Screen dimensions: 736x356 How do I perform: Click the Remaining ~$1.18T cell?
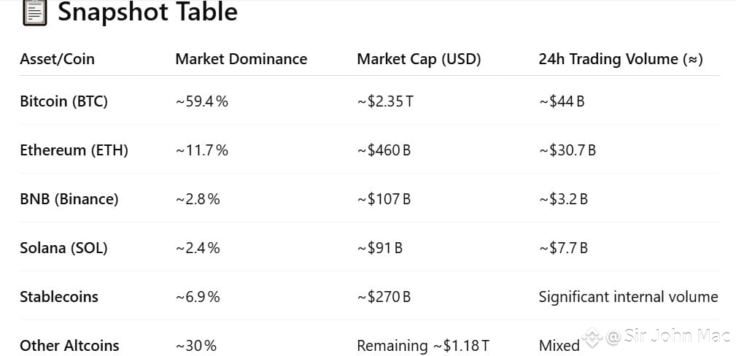[x=423, y=346]
